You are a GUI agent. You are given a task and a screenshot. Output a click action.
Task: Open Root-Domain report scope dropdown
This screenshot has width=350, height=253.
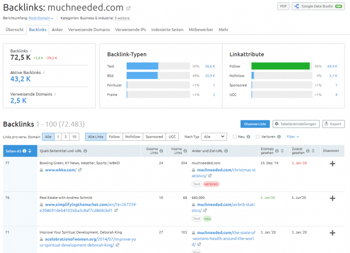41,18
